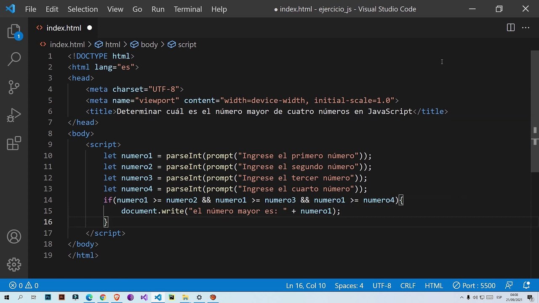Show hidden system tray icons
539x303 pixels.
tap(462, 298)
